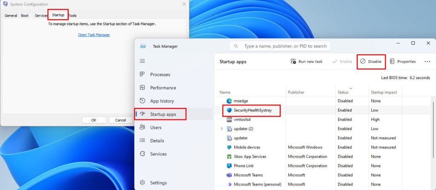
Task: Click the Processes sidebar icon
Action: click(142, 74)
